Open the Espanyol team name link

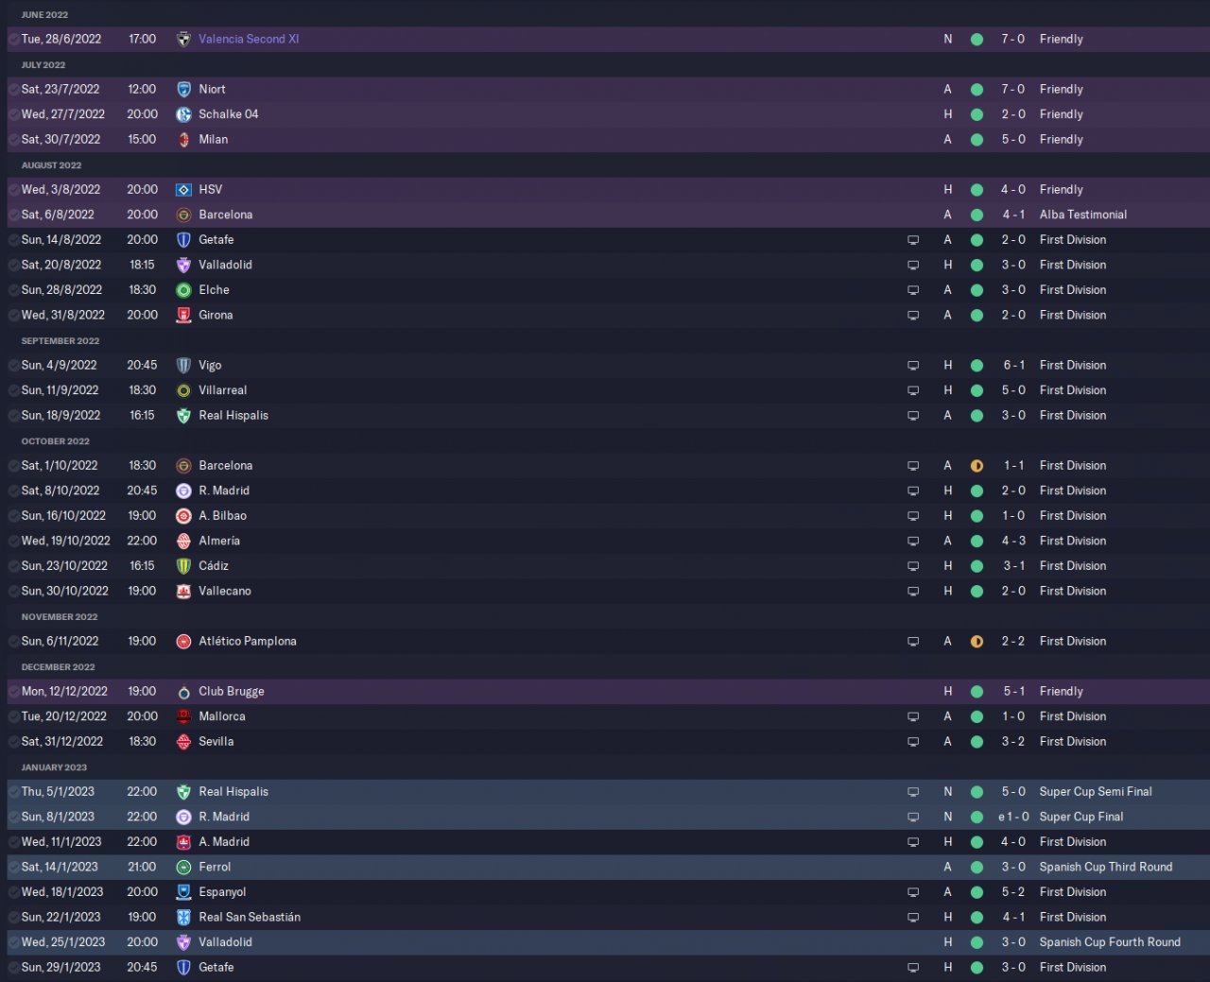[222, 892]
